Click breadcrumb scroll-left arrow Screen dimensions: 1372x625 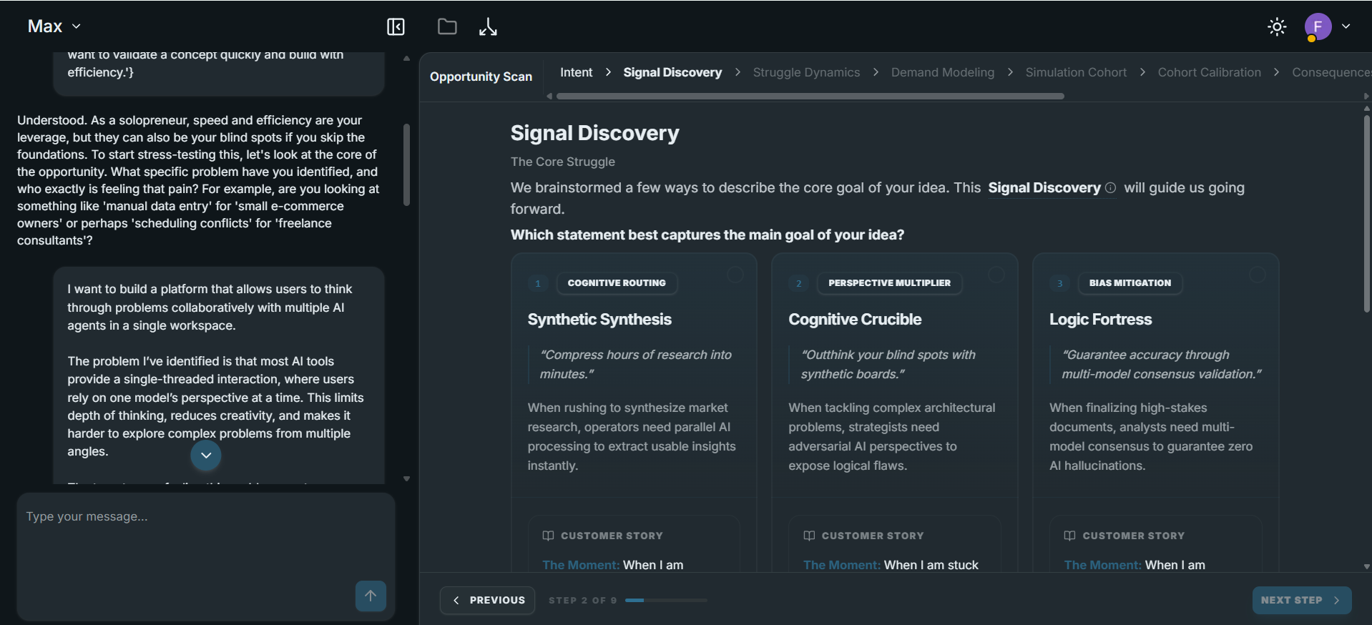point(549,96)
